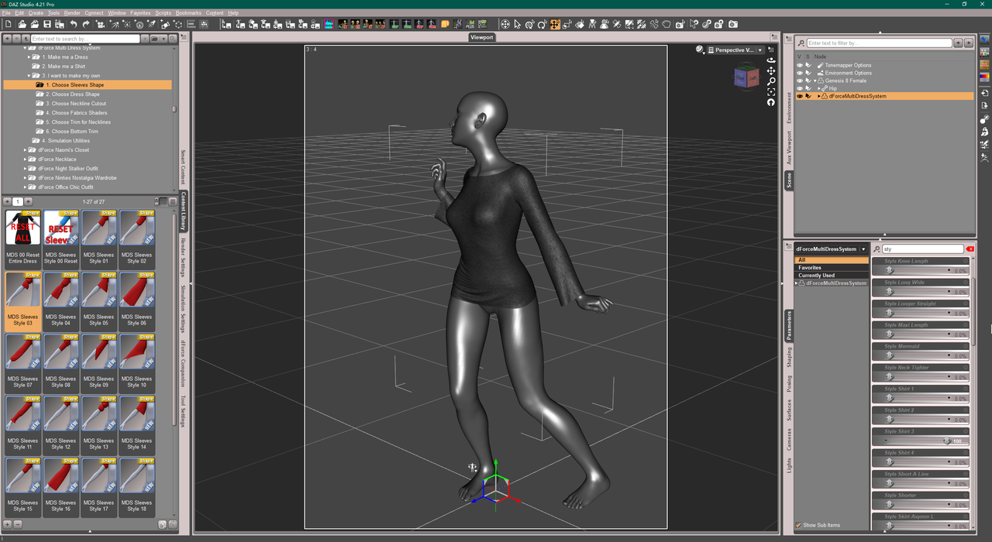Expand the dFroce Naomi's Closet folder
The width and height of the screenshot is (992, 542).
pos(25,149)
